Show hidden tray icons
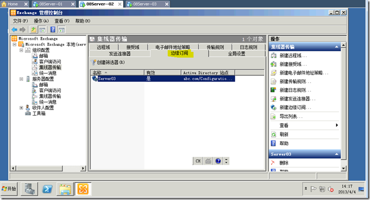The height and width of the screenshot is (200, 370). click(x=306, y=189)
